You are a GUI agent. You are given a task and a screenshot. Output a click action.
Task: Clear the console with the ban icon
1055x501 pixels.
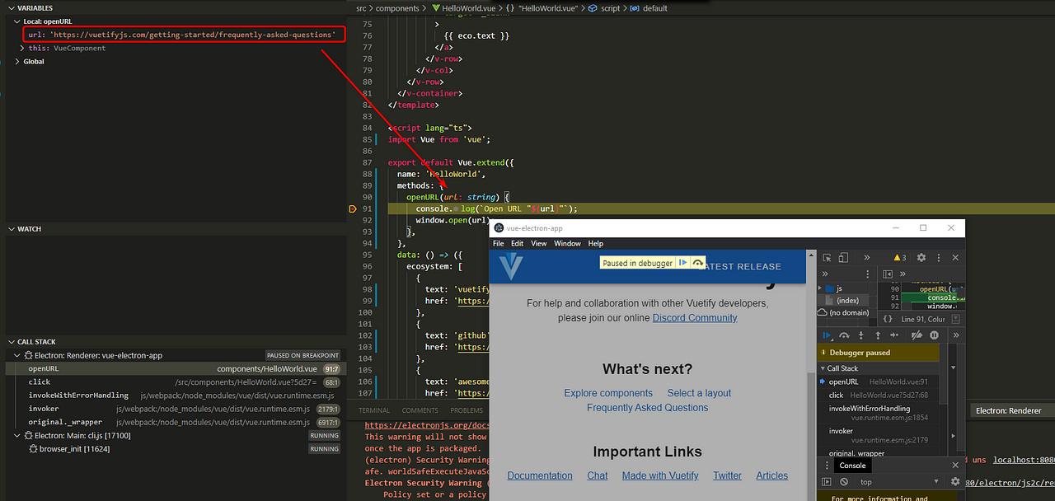click(844, 481)
